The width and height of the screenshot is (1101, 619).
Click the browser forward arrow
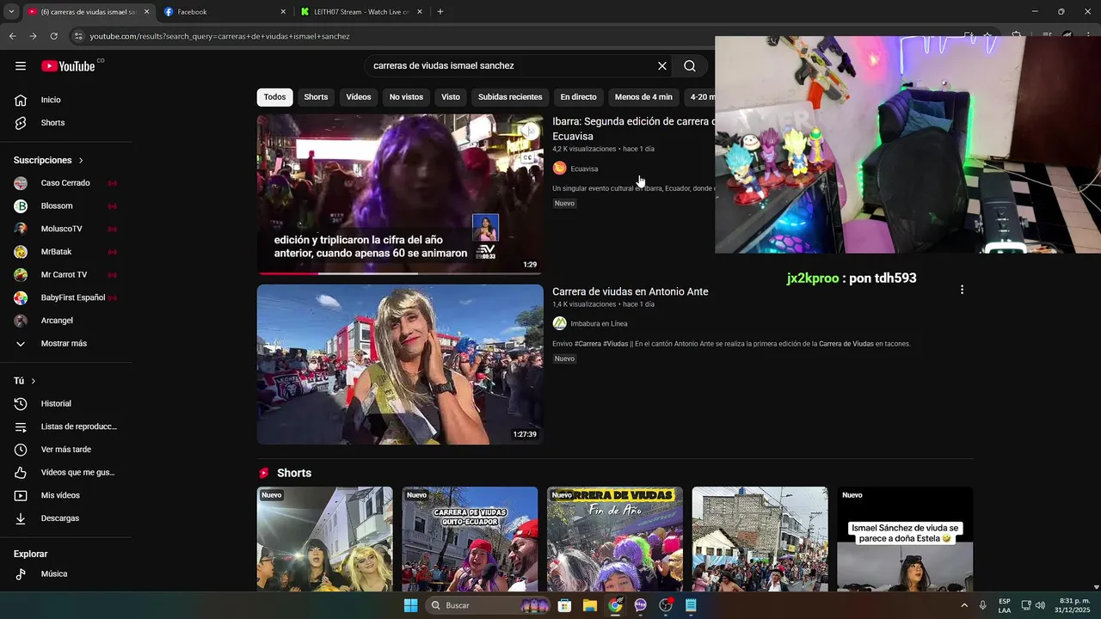[x=33, y=36]
